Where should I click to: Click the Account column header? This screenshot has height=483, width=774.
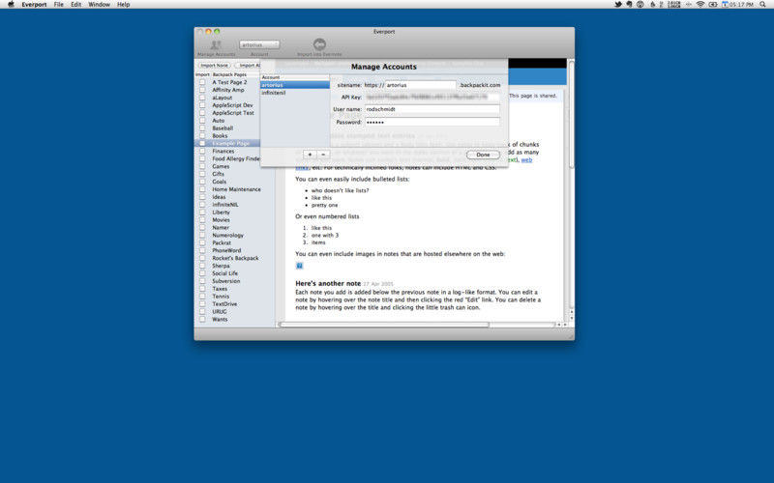pyautogui.click(x=295, y=77)
